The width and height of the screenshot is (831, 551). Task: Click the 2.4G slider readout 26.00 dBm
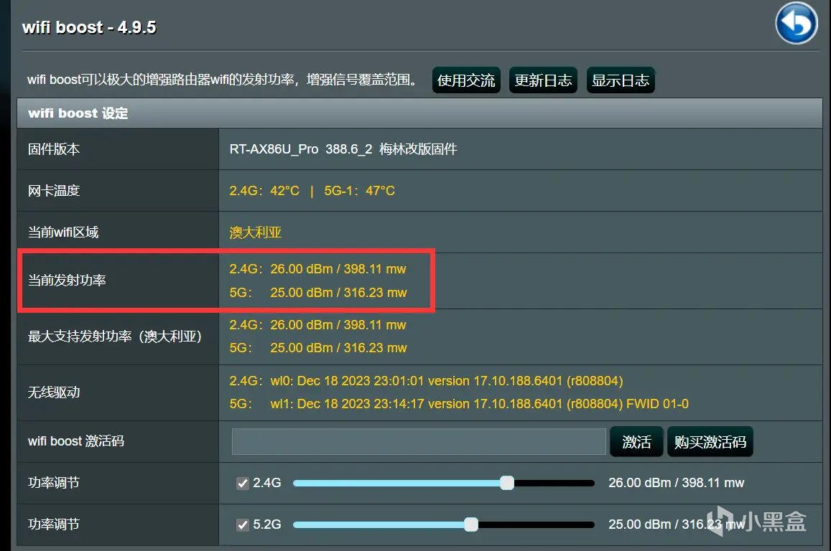point(677,483)
